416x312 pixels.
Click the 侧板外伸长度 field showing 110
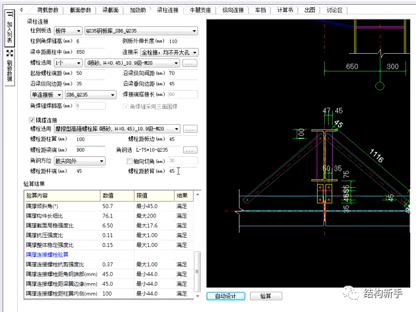tap(183, 41)
